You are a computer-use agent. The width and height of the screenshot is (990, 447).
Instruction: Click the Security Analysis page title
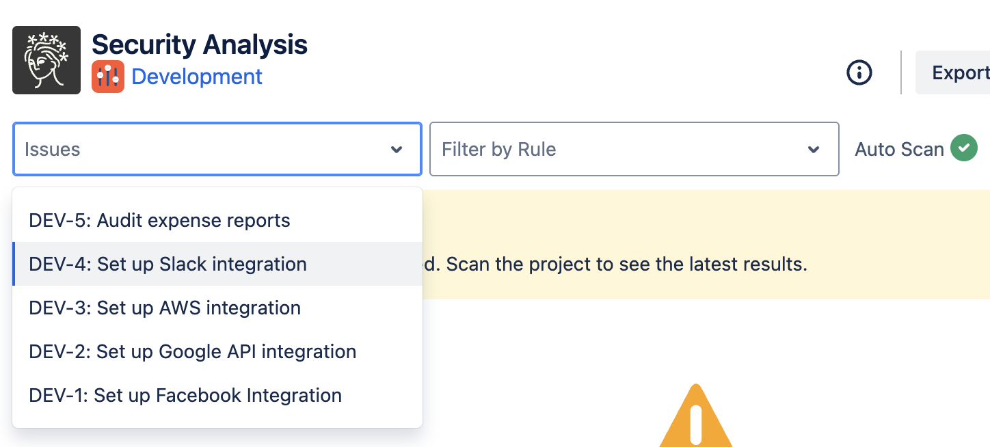[x=200, y=44]
